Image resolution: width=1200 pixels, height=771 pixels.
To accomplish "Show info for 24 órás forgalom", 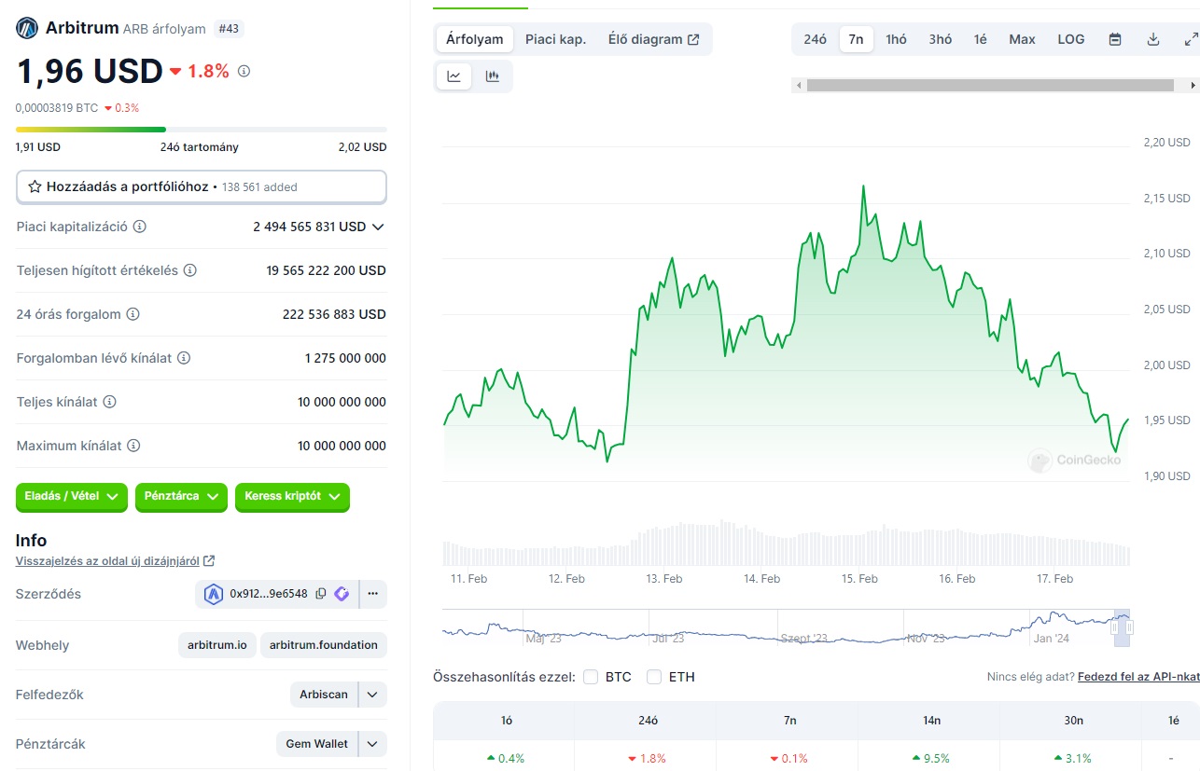I will [133, 314].
